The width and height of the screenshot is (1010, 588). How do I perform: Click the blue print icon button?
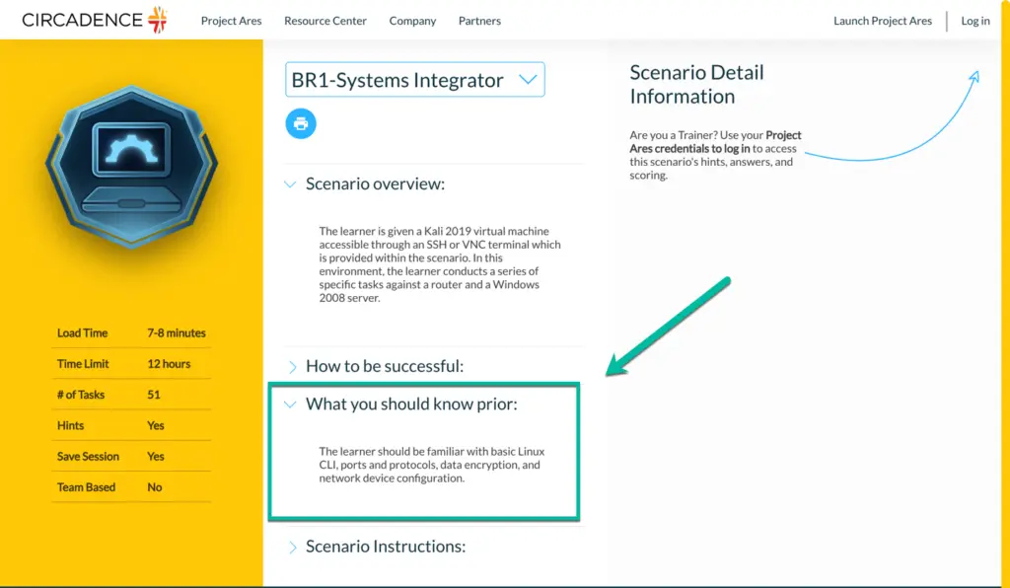[x=301, y=123]
